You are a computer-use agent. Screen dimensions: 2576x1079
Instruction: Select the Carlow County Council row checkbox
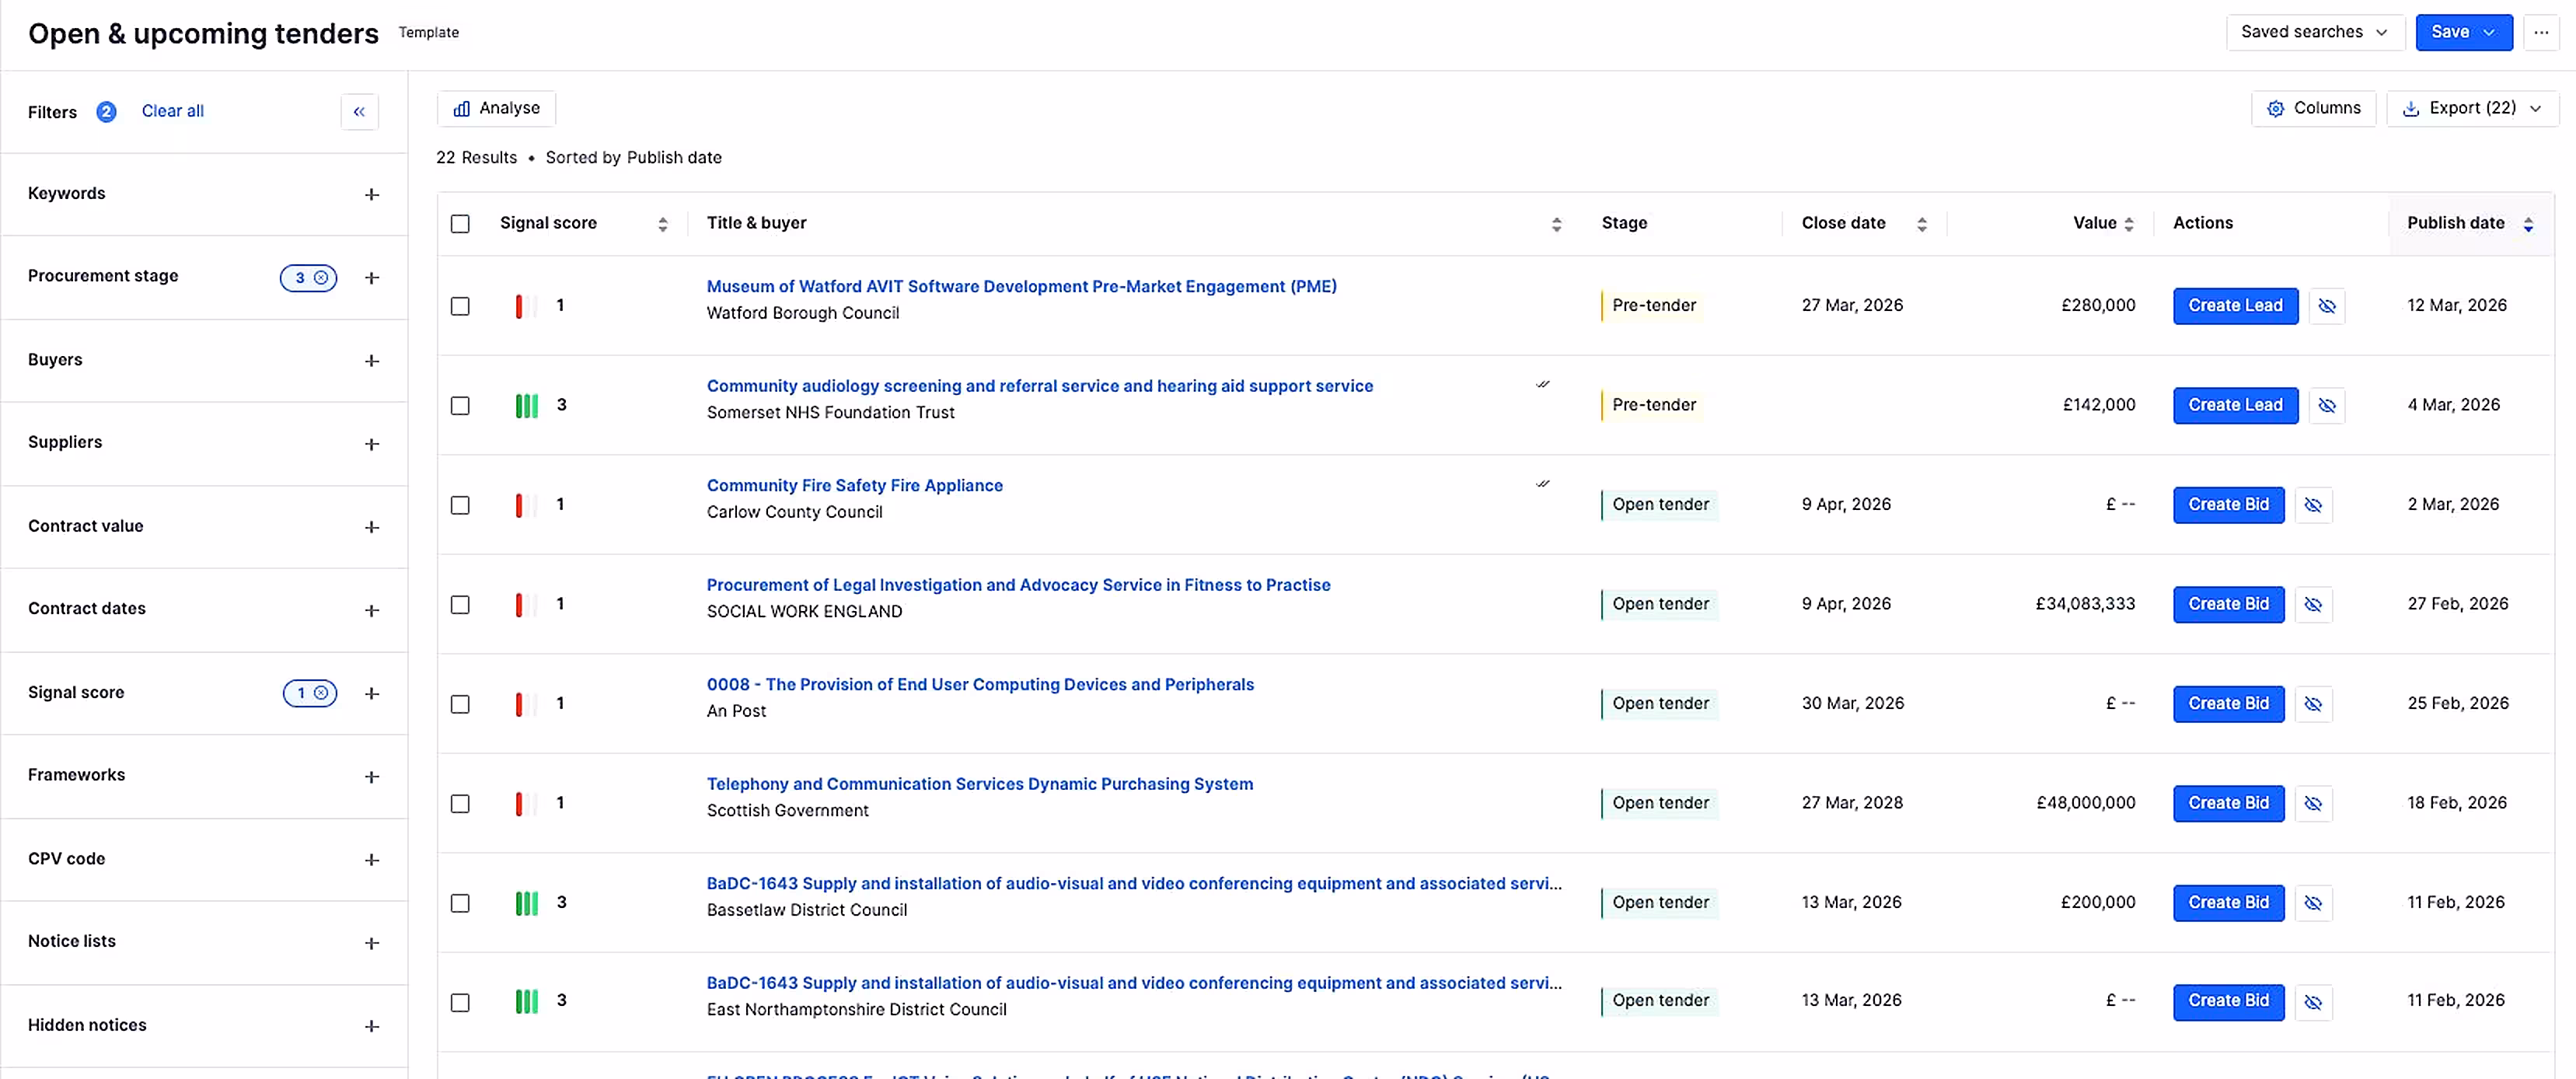tap(460, 505)
